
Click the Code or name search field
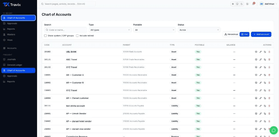(x=65, y=30)
